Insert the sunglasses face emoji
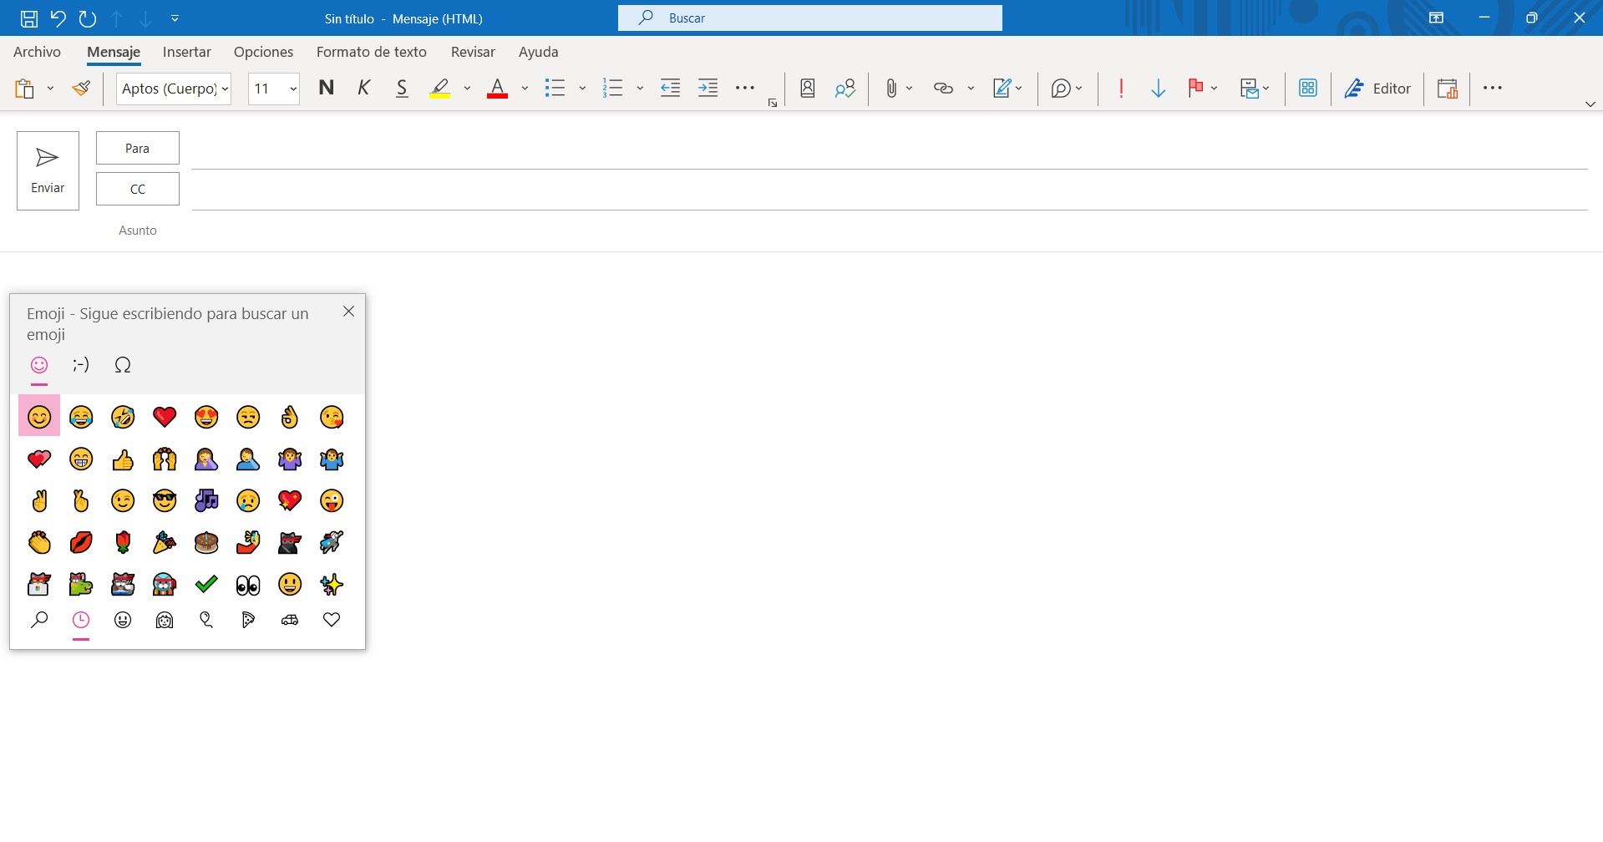The image size is (1603, 842). 165,500
